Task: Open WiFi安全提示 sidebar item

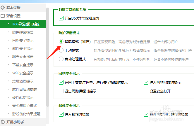Action: 23,73
